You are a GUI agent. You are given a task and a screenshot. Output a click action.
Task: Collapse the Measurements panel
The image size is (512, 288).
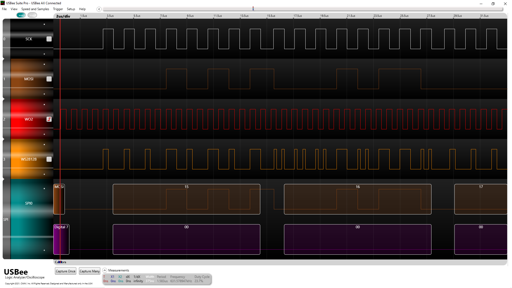pyautogui.click(x=105, y=270)
